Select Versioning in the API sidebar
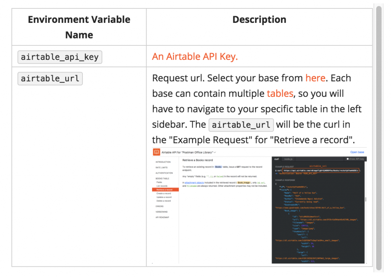The width and height of the screenshot is (391, 277). (x=162, y=212)
